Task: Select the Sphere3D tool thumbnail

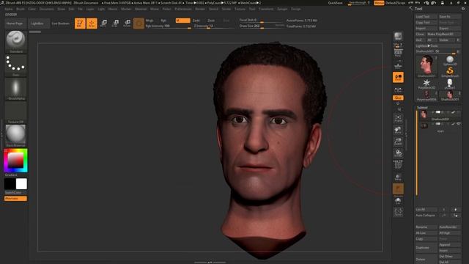Action: click(450, 60)
